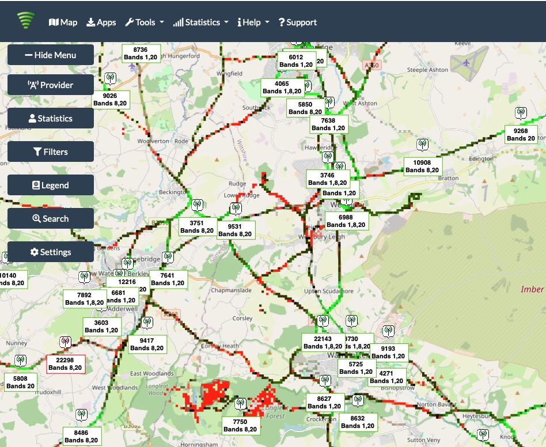Select the tower icon above label 7750
Image resolution: width=546 pixels, height=447 pixels.
(241, 404)
